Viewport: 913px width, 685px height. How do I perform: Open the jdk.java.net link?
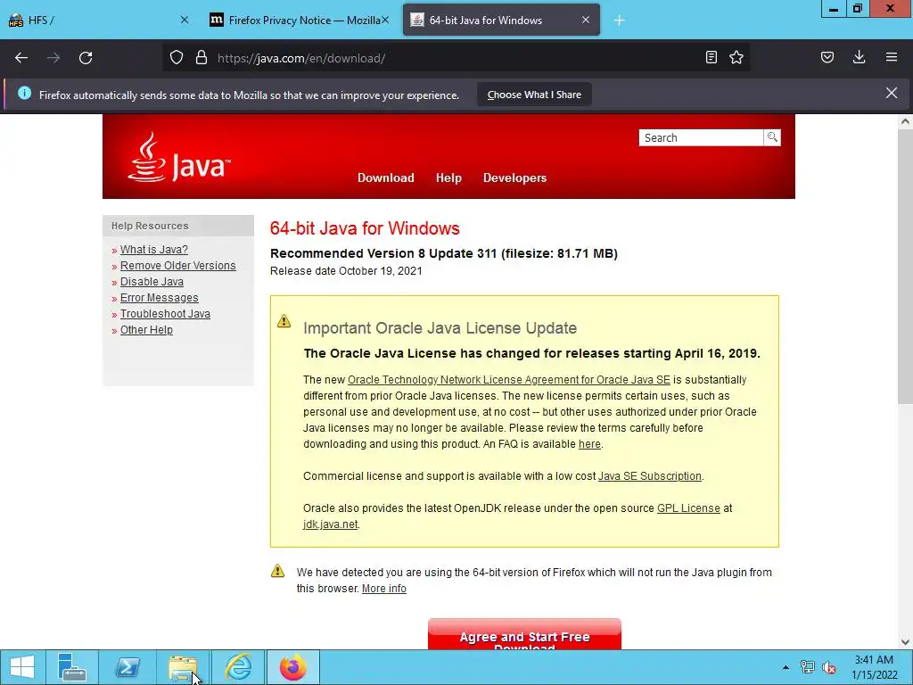pos(330,524)
